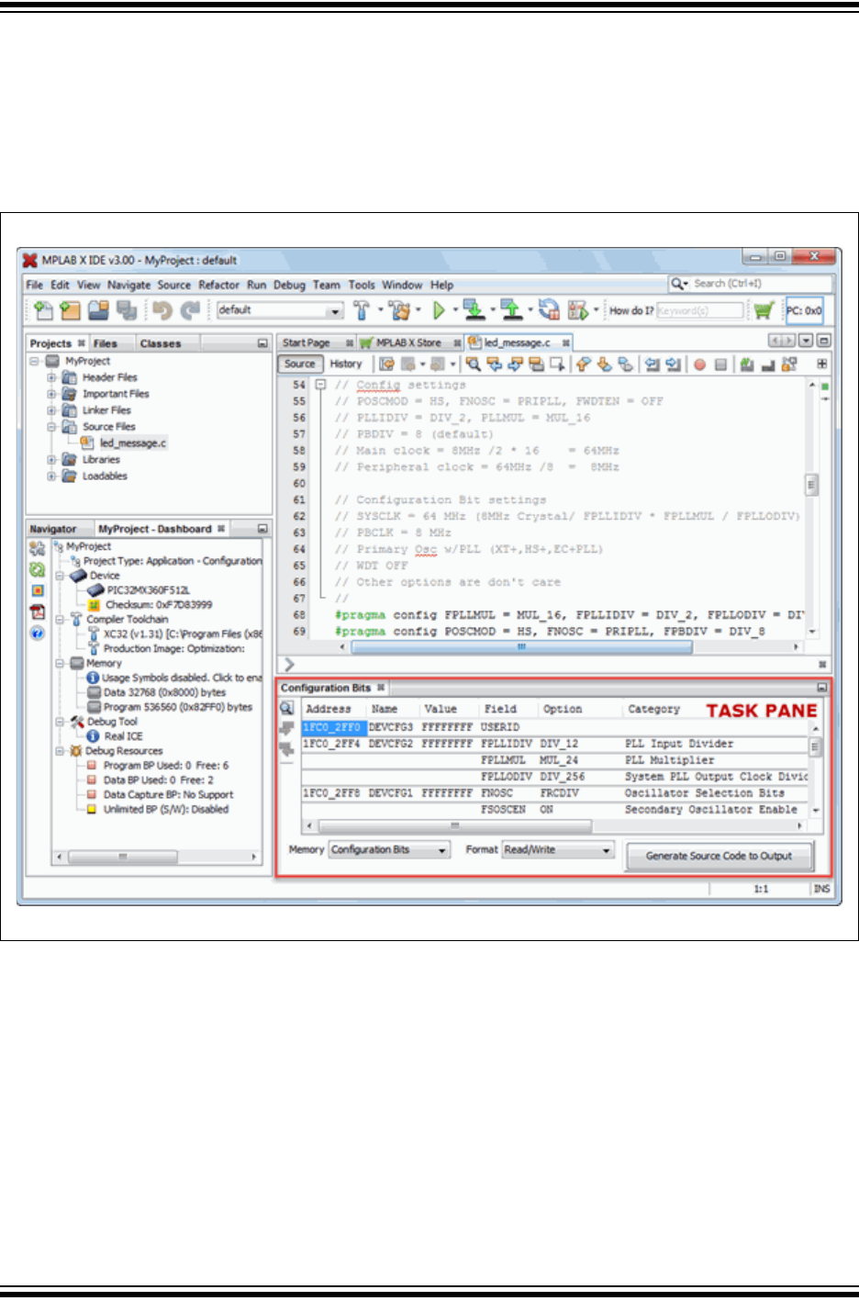This screenshot has height=1312, width=859.
Task: Click the New Project toolbar icon
Action: pos(71,310)
